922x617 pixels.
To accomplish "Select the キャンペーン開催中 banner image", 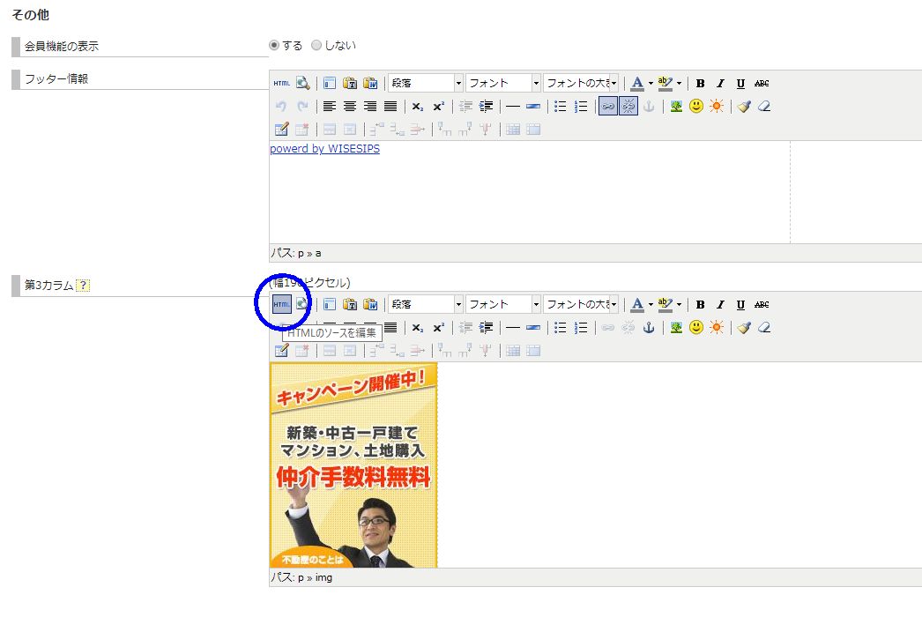I will (353, 465).
